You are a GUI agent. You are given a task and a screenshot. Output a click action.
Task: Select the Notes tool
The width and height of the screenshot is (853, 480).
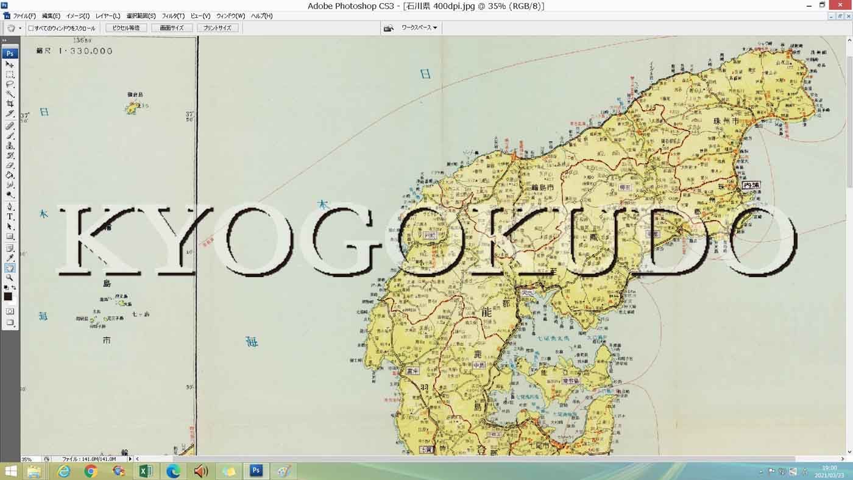[x=10, y=249]
